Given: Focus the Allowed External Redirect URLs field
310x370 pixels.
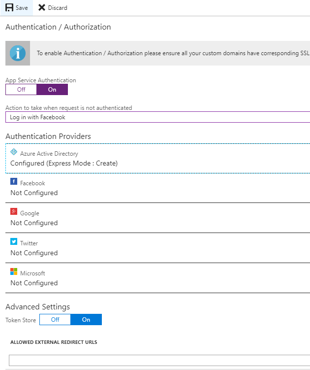Looking at the screenshot, I should point(159,360).
